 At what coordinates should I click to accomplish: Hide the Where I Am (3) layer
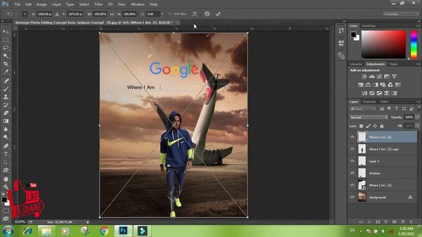[x=352, y=185]
